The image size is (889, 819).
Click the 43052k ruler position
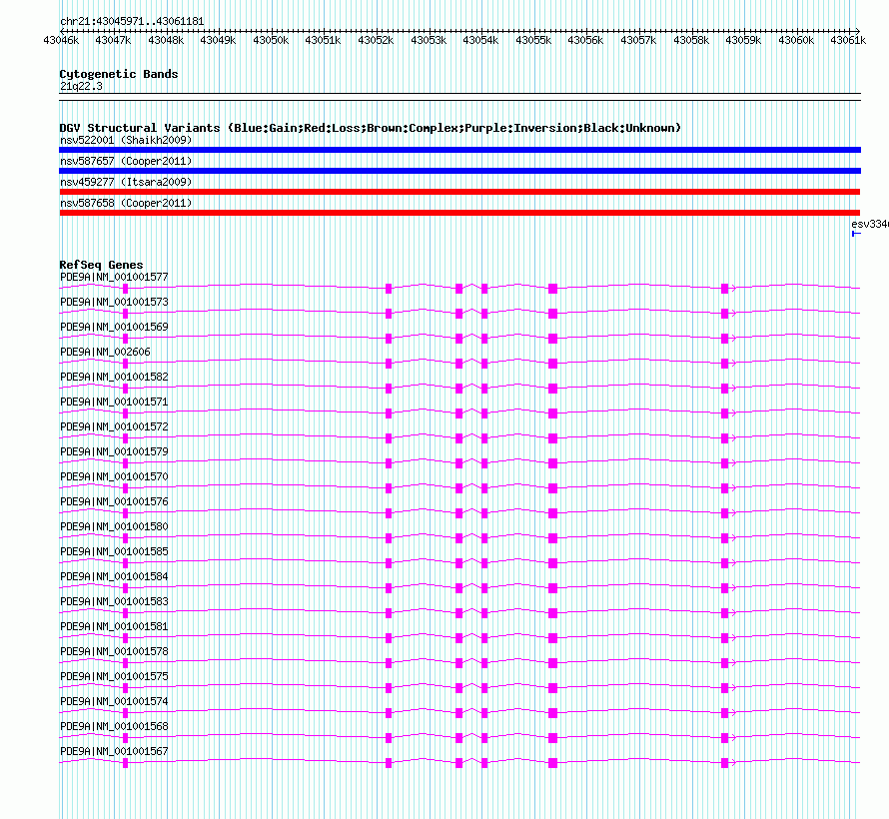(376, 40)
